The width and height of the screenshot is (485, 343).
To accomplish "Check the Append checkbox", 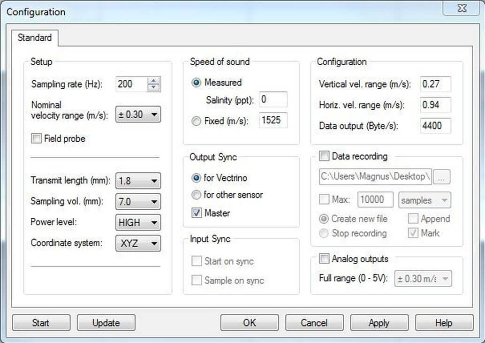I will 413,218.
